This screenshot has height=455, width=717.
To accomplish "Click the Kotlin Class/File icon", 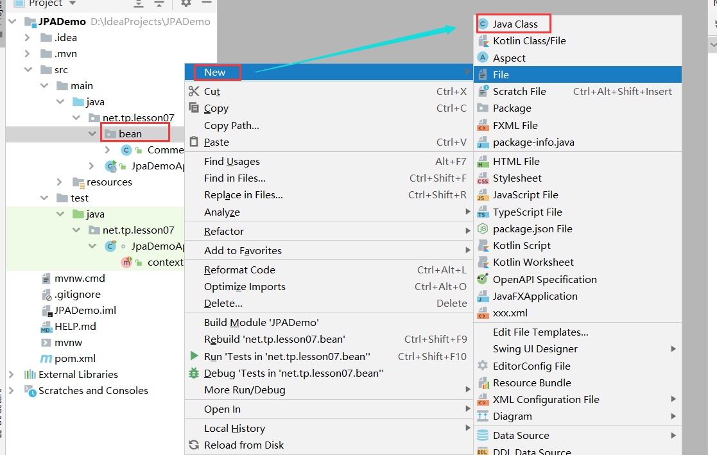I will pos(483,41).
